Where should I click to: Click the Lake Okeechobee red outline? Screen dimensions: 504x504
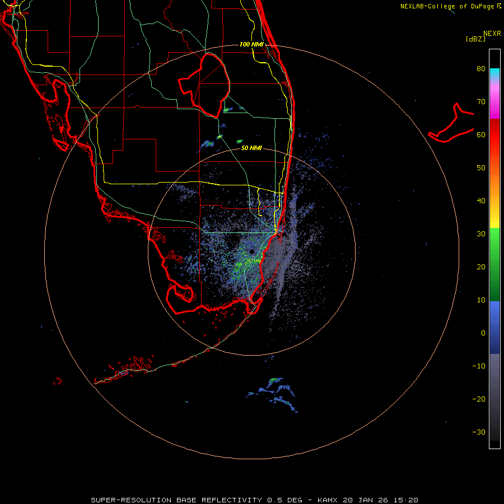[x=204, y=85]
